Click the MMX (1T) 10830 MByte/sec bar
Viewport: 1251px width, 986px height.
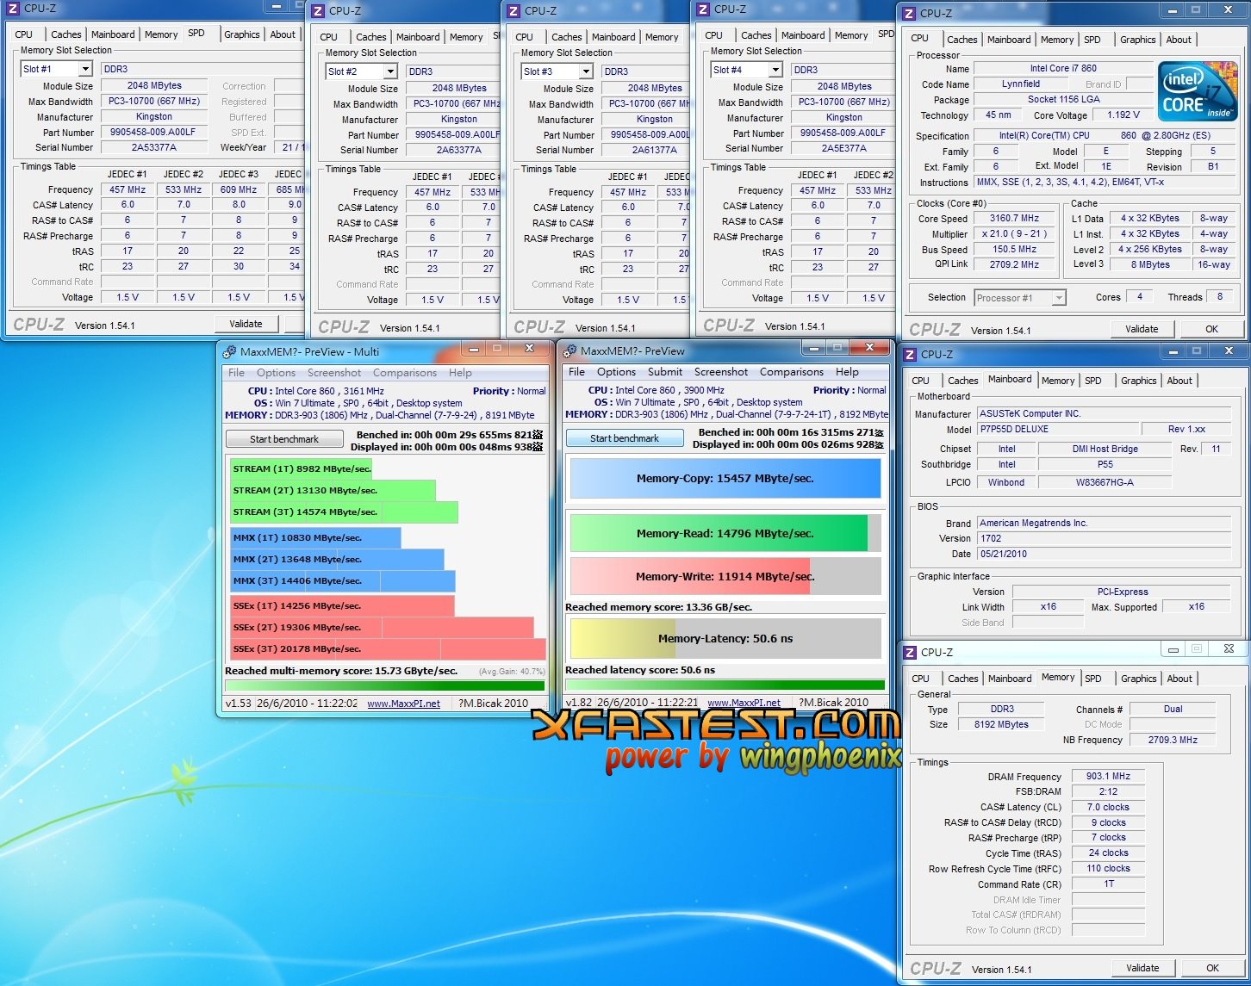[314, 537]
